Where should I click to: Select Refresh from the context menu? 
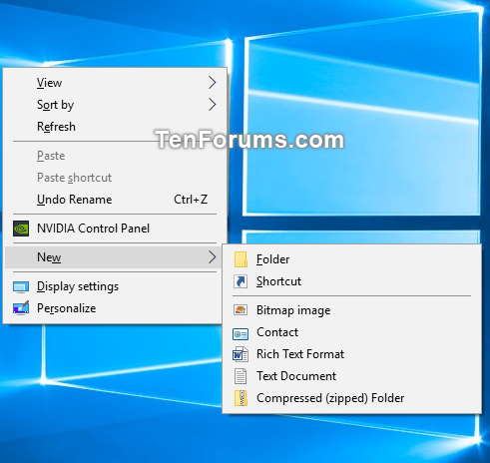[115, 127]
